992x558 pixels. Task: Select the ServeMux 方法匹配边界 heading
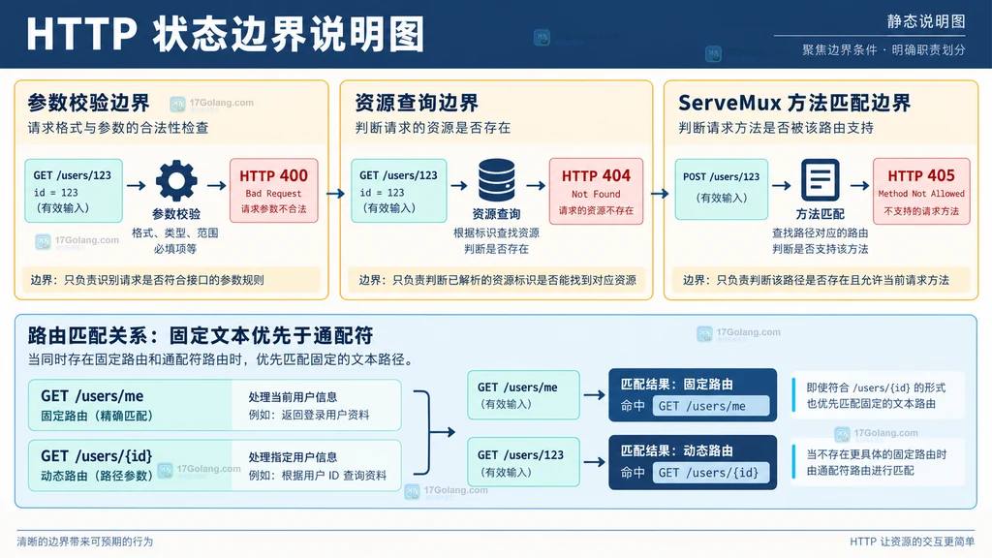click(794, 103)
